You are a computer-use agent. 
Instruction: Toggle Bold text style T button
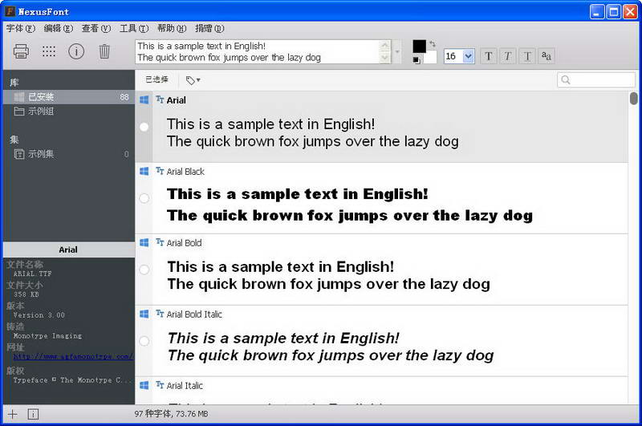[488, 56]
